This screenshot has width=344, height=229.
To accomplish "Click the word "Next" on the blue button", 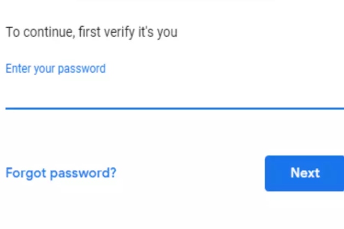I will point(305,173).
